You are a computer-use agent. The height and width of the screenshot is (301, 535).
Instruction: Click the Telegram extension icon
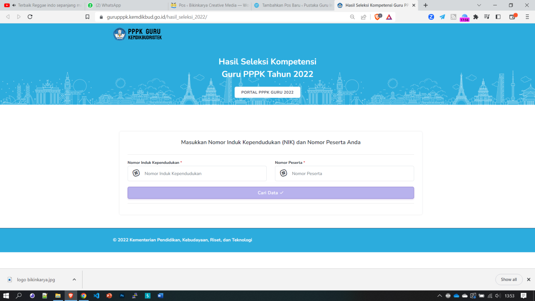click(x=442, y=17)
